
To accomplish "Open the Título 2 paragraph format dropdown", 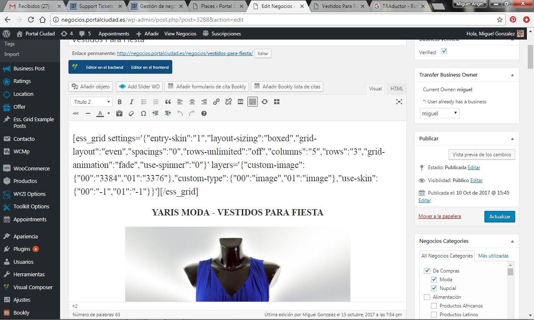I will pos(91,102).
